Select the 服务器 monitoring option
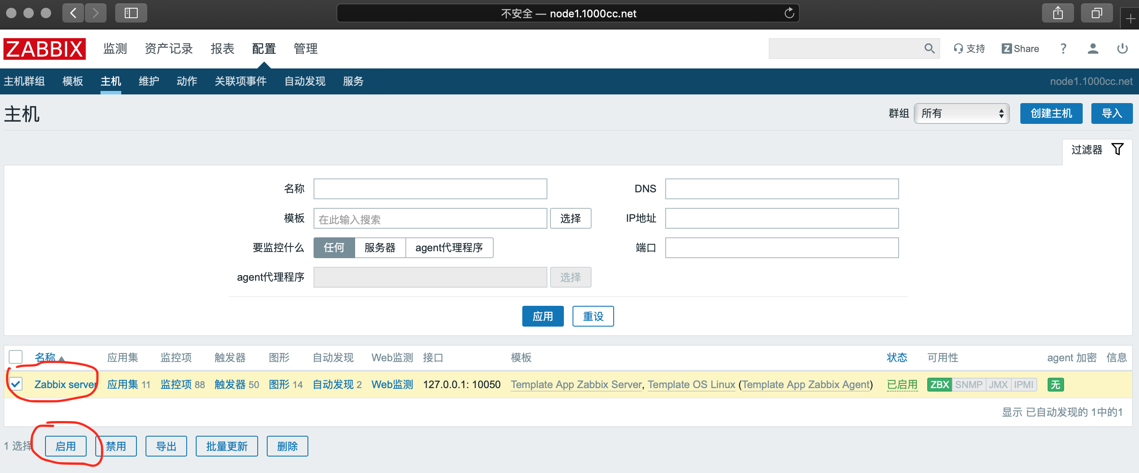 (379, 248)
